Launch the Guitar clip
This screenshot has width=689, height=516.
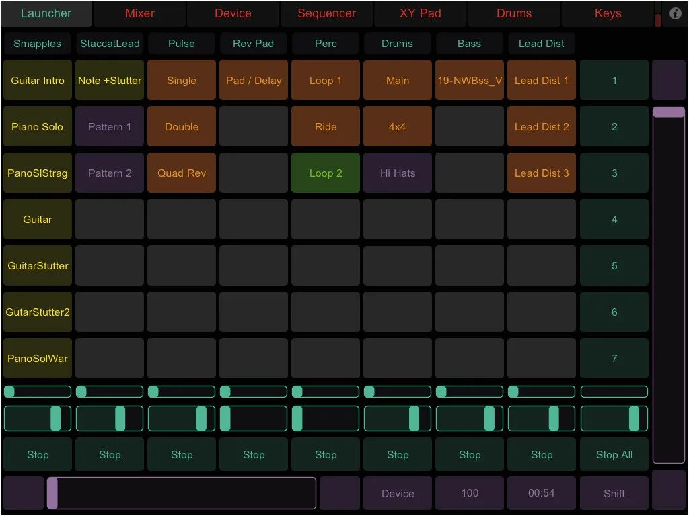[38, 220]
